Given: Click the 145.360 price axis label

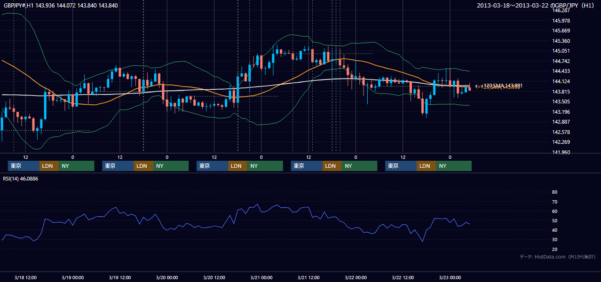Looking at the screenshot, I should coord(561,41).
